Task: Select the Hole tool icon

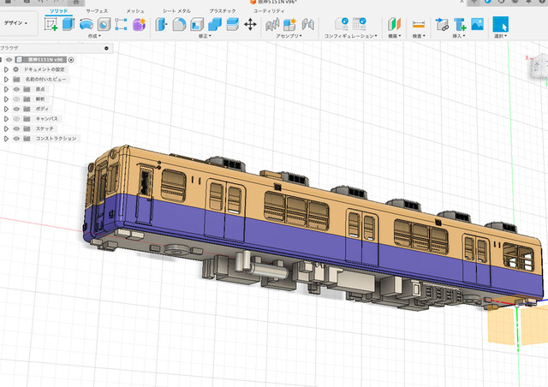Action: coord(104,25)
